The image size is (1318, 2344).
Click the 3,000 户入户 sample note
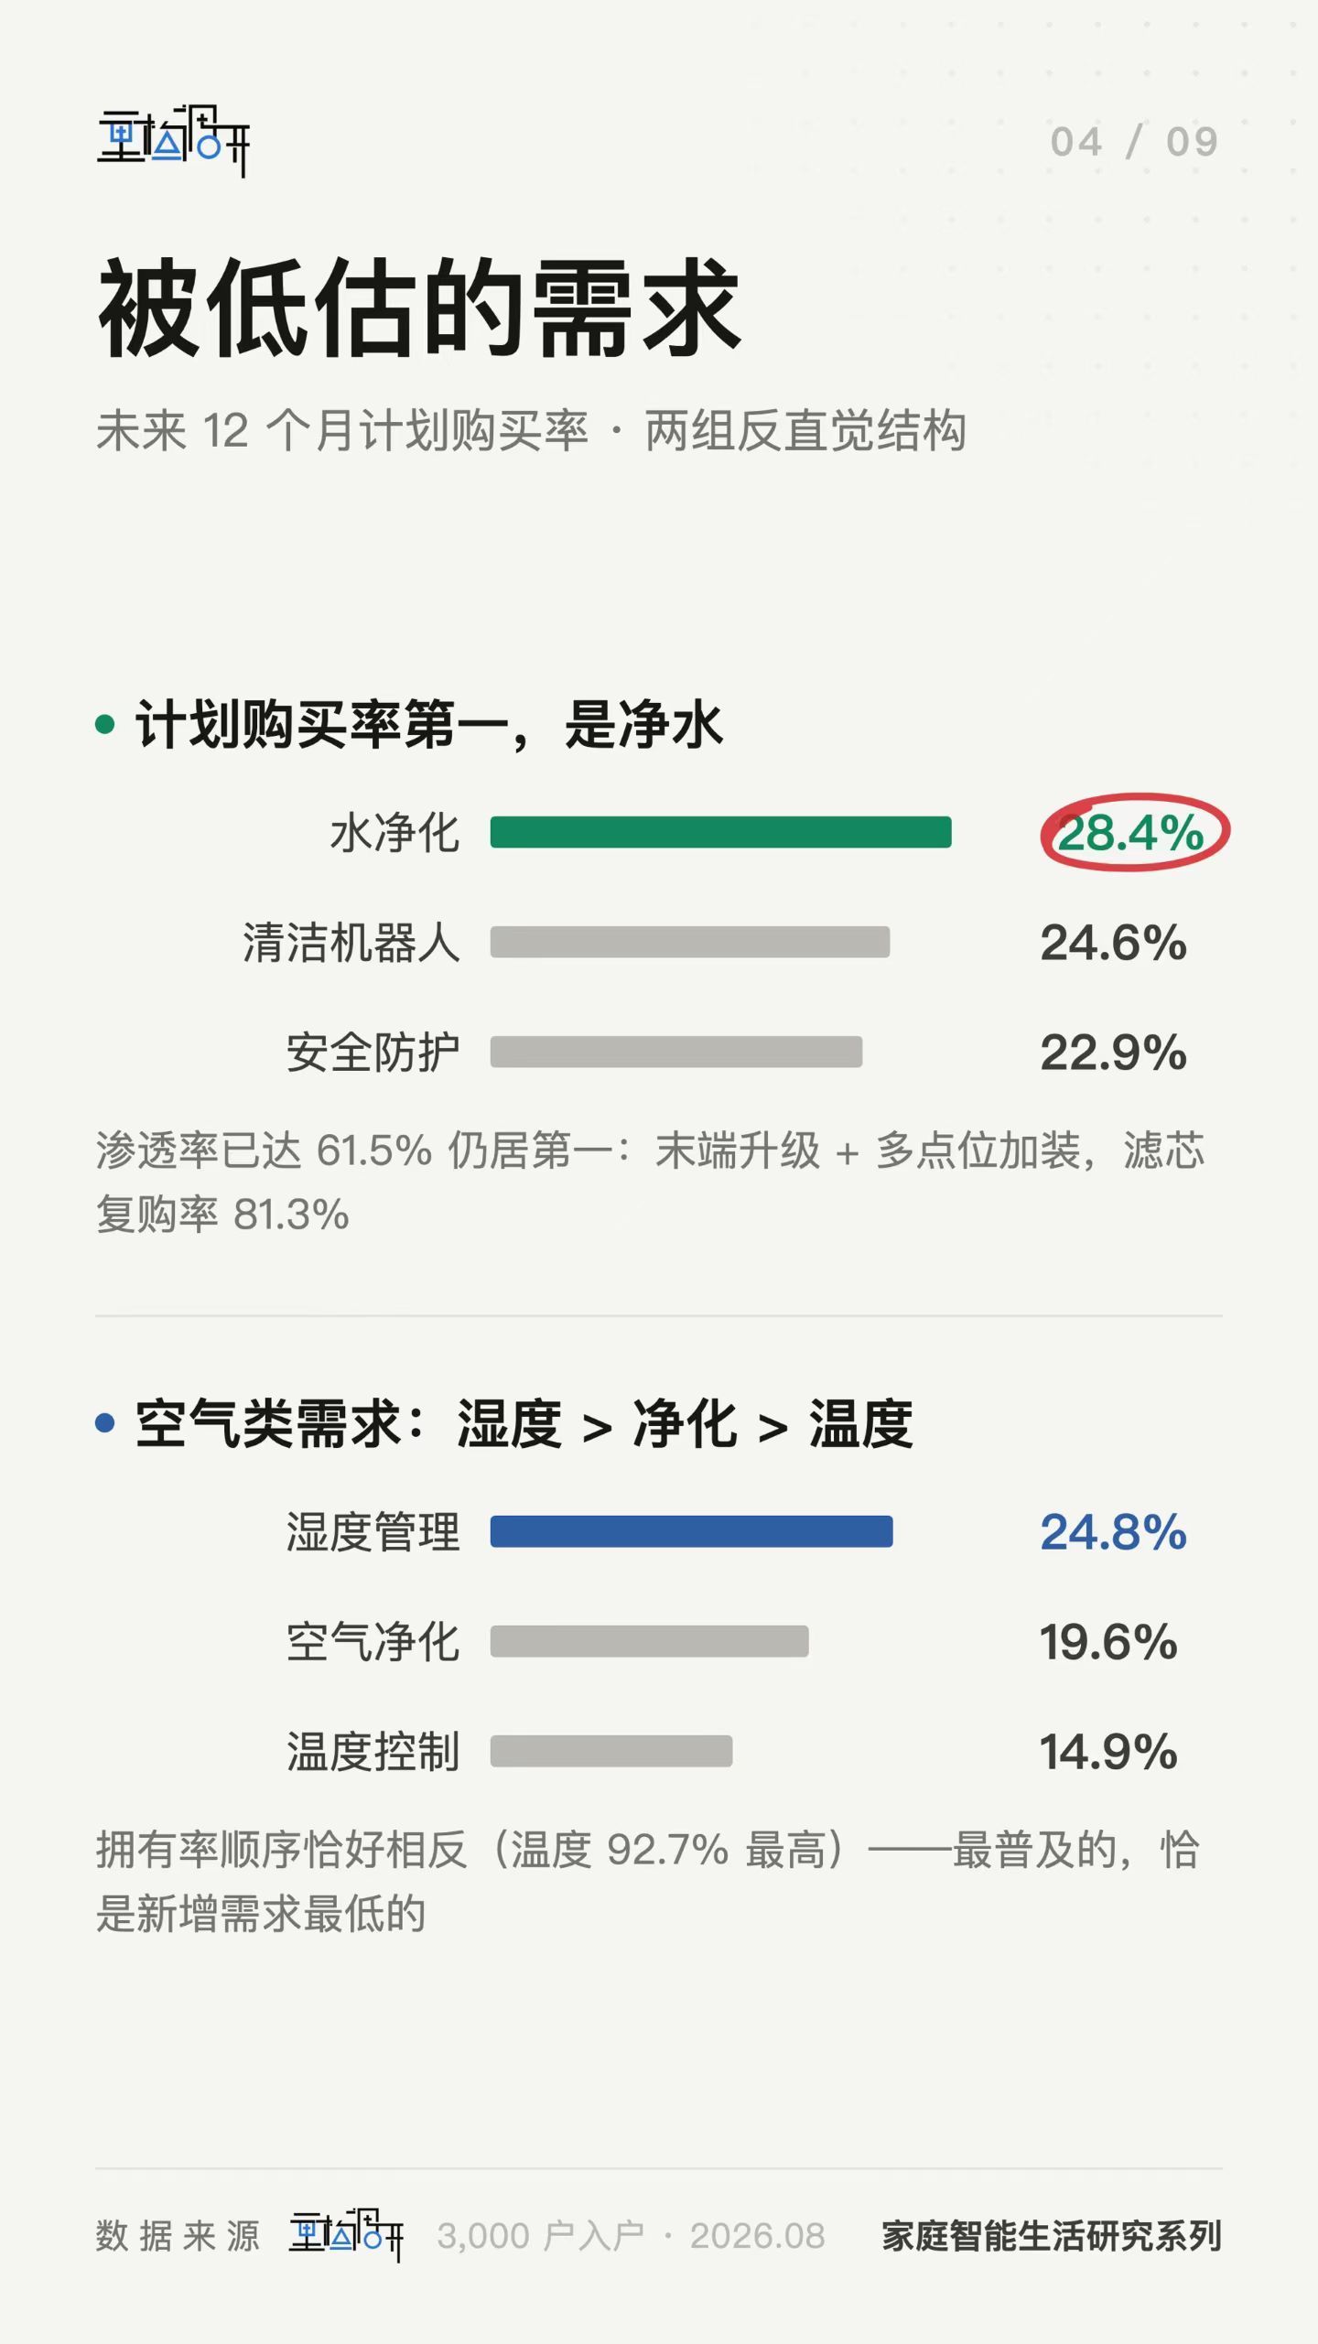click(x=540, y=2236)
